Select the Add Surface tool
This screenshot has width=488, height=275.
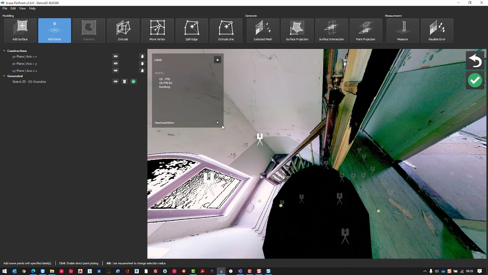tap(20, 30)
